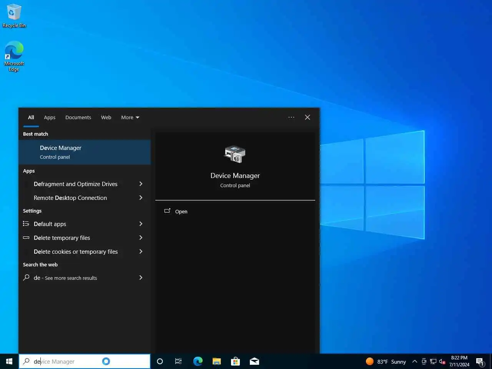
Task: Click the Open action icon
Action: click(x=167, y=211)
